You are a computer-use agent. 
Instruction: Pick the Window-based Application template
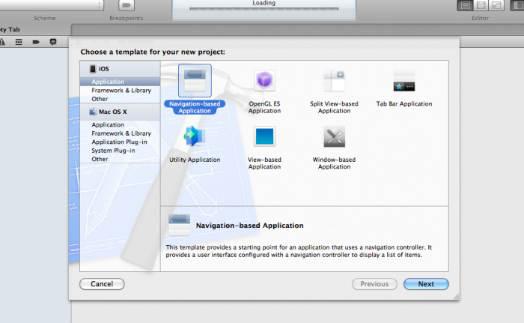pyautogui.click(x=334, y=136)
